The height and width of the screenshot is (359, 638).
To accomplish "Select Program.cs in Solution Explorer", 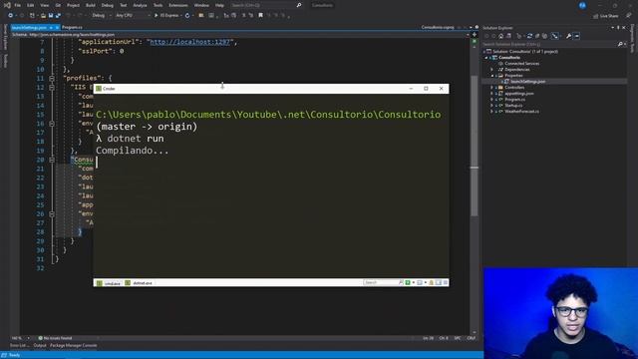I will coord(514,100).
